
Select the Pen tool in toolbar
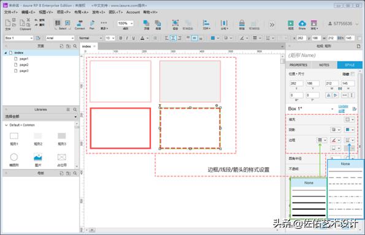tap(92, 23)
